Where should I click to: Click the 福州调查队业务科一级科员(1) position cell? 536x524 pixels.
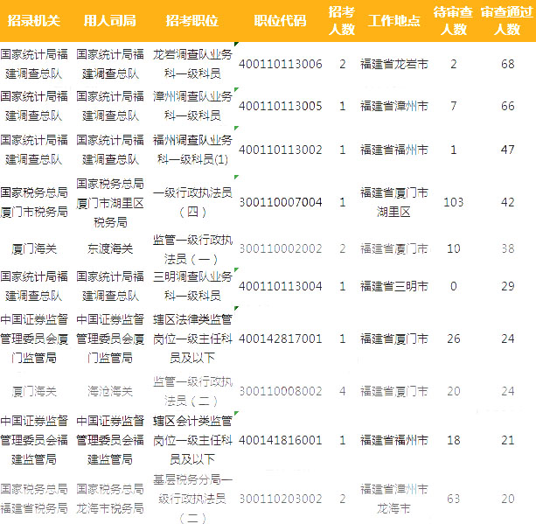click(191, 150)
